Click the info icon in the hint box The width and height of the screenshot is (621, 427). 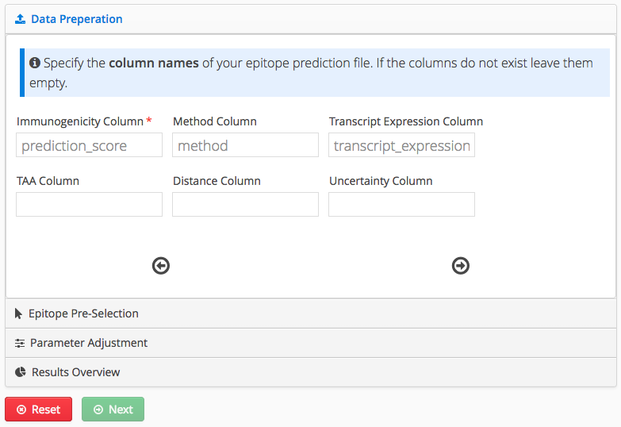click(35, 63)
